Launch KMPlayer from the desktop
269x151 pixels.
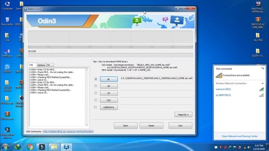[7, 53]
